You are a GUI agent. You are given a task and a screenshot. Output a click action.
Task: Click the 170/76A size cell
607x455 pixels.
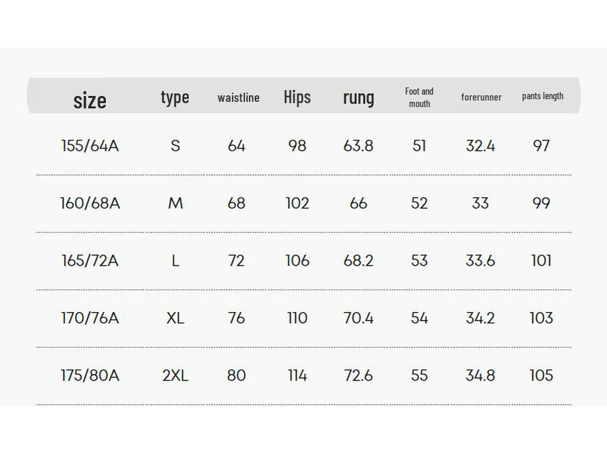click(90, 318)
